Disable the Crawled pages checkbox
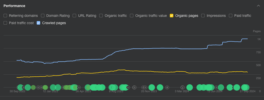Viewport: 264px width, 100px height. point(38,23)
